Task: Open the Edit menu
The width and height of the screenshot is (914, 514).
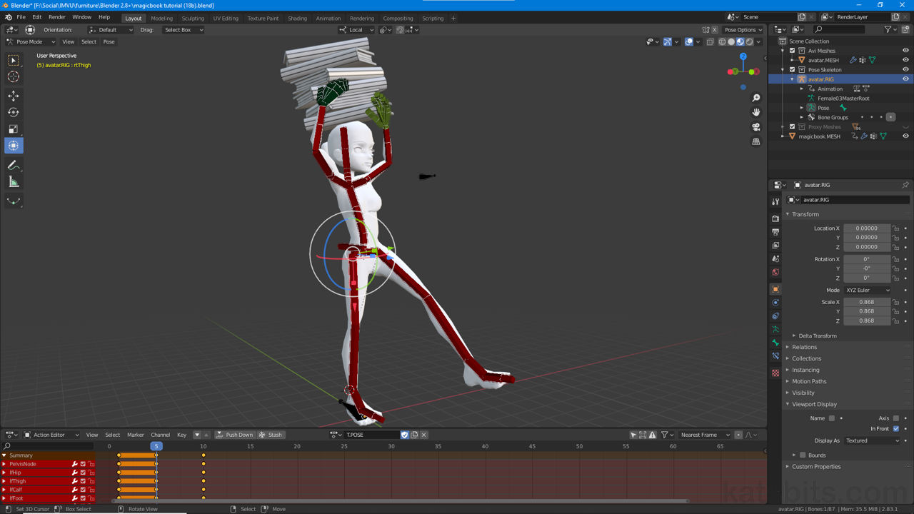Action: click(x=36, y=17)
